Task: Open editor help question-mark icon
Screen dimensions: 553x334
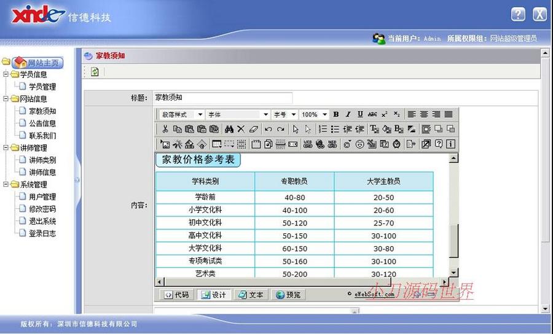Action: tap(438, 144)
